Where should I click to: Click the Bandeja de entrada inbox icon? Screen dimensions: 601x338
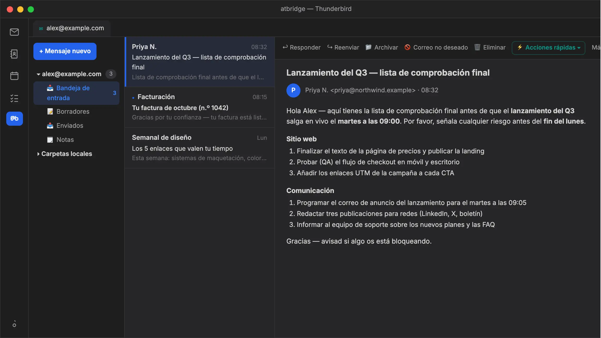(x=50, y=88)
